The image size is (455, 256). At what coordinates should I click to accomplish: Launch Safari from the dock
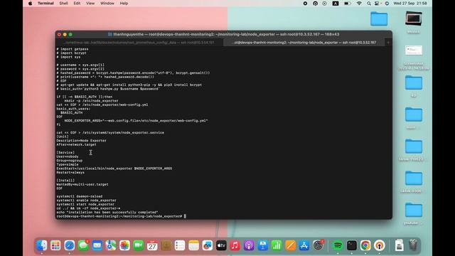[x=70, y=245]
